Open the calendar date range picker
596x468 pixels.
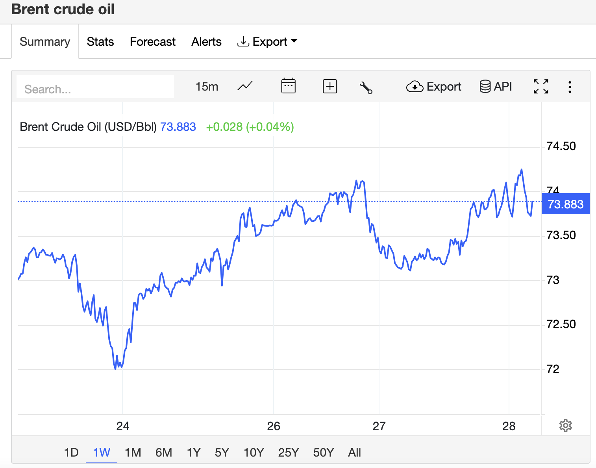[x=288, y=86]
